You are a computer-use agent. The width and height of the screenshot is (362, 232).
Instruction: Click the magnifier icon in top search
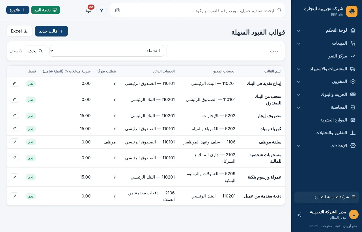point(279,10)
